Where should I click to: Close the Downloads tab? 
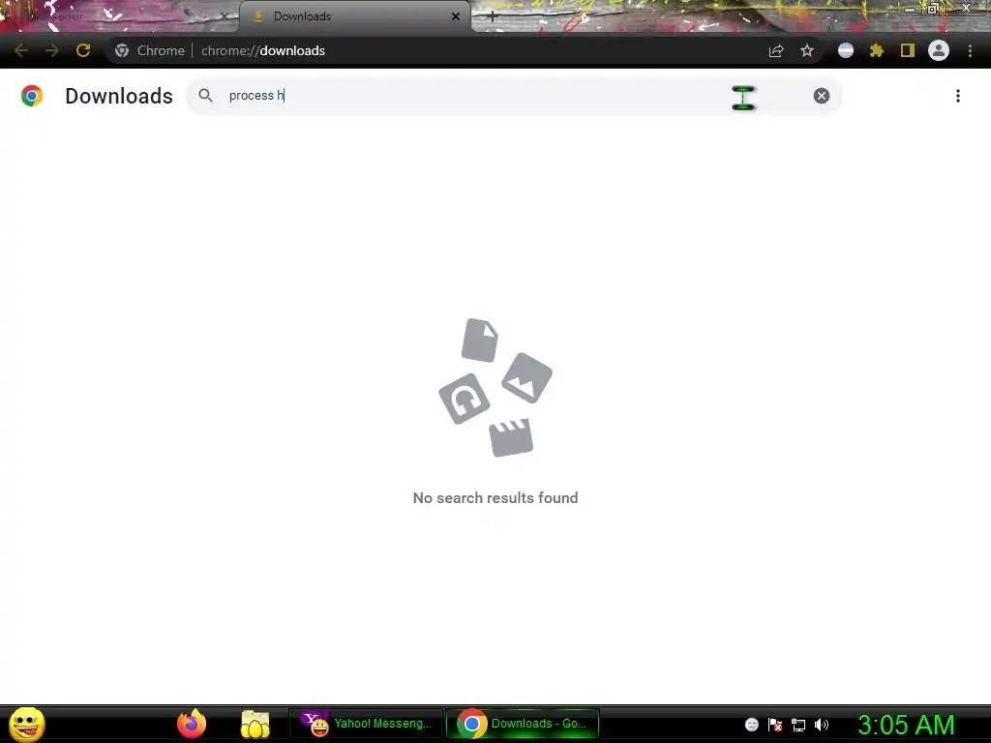(x=456, y=16)
